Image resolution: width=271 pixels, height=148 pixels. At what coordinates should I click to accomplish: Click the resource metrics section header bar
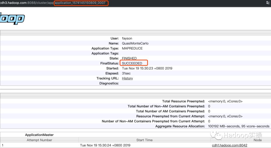[x=135, y=96]
